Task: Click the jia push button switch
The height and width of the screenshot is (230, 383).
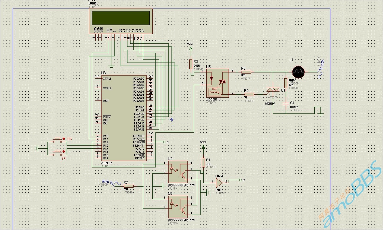Action: point(58,152)
